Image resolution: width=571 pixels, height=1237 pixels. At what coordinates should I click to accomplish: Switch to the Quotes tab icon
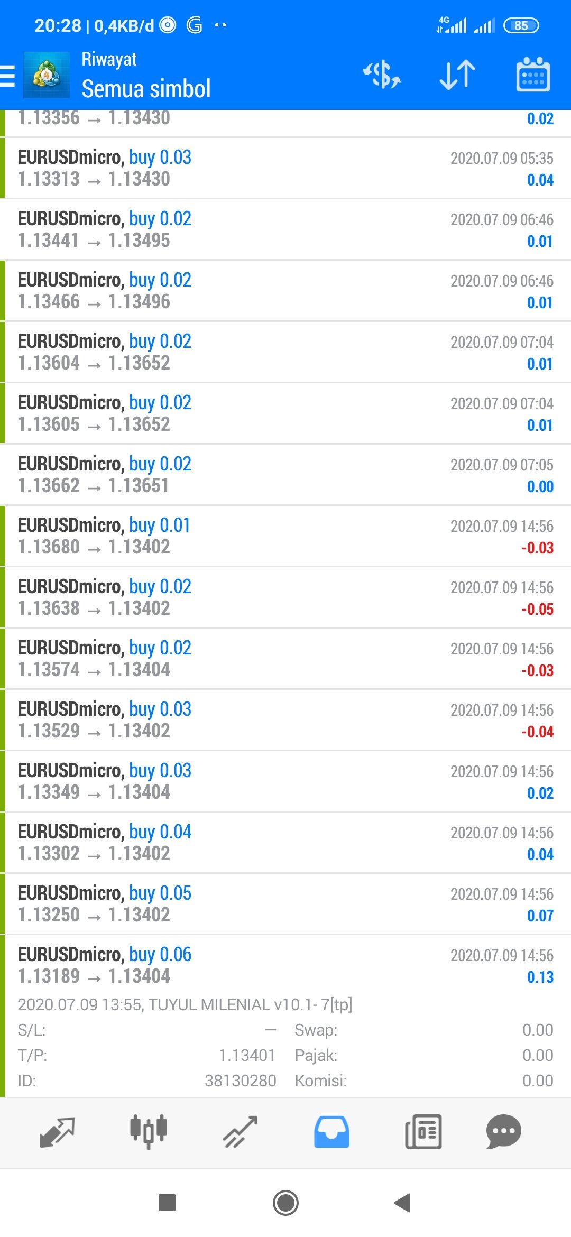(57, 1132)
